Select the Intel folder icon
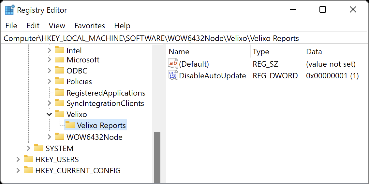The image size is (369, 184). point(60,50)
